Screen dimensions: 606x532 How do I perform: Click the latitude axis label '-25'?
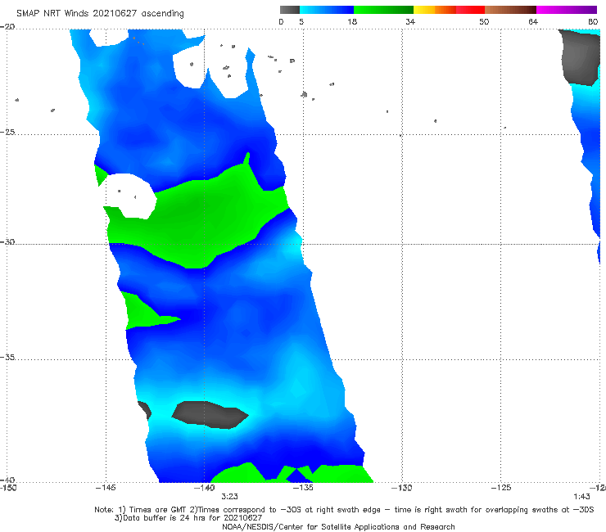(x=7, y=132)
